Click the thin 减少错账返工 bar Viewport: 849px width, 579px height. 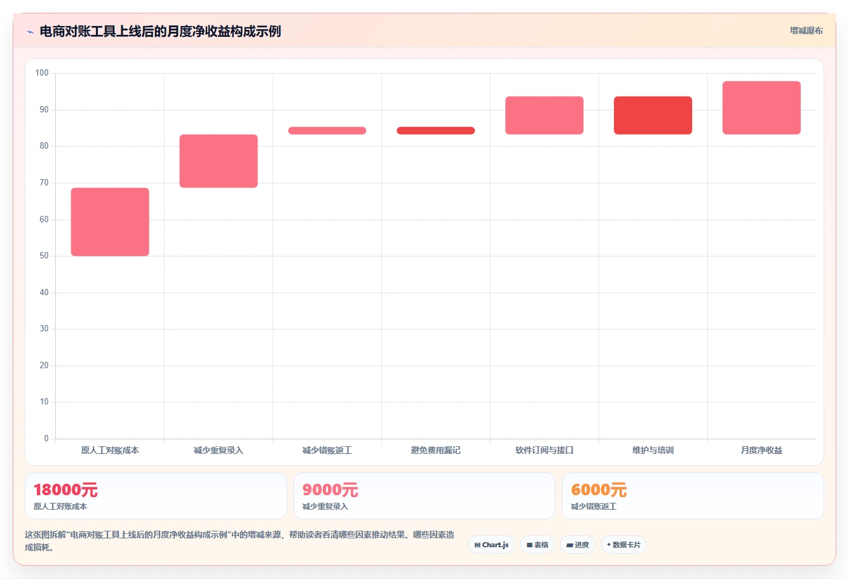pyautogui.click(x=327, y=131)
